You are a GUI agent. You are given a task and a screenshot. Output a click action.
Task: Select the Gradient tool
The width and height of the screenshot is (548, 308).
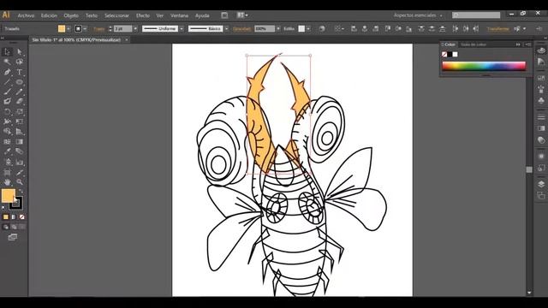pos(20,142)
